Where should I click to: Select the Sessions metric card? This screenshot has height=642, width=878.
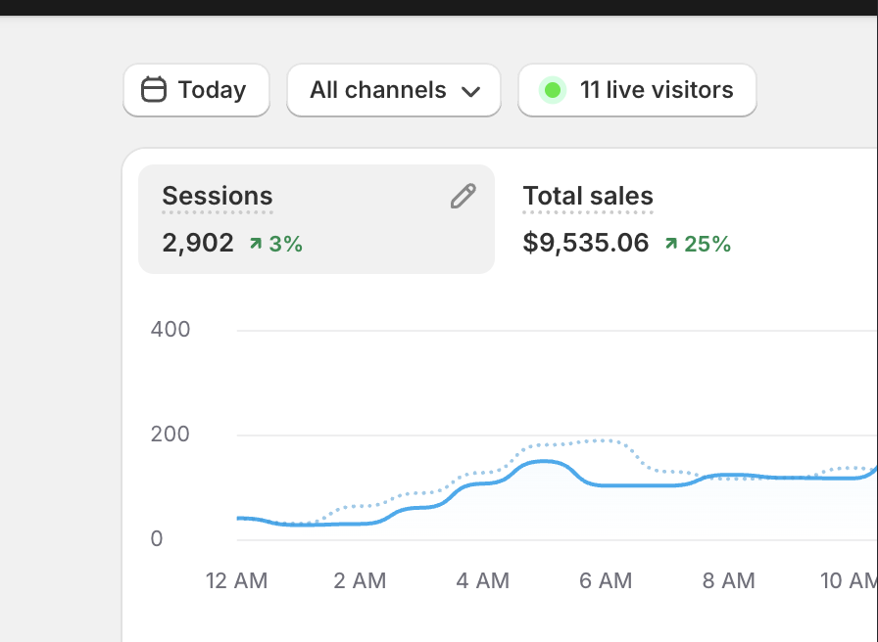[x=317, y=219]
